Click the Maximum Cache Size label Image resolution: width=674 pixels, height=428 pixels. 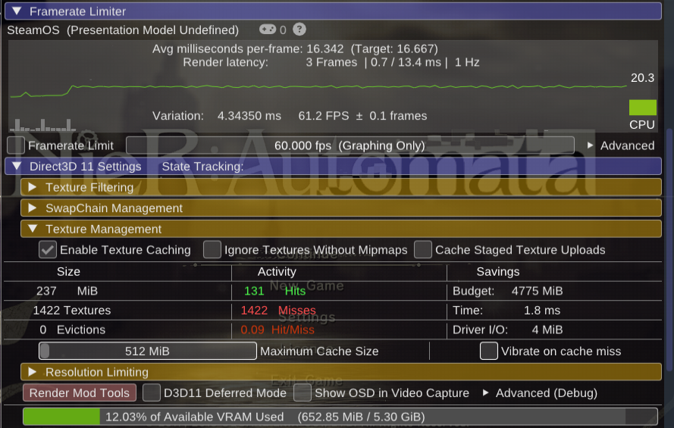319,351
